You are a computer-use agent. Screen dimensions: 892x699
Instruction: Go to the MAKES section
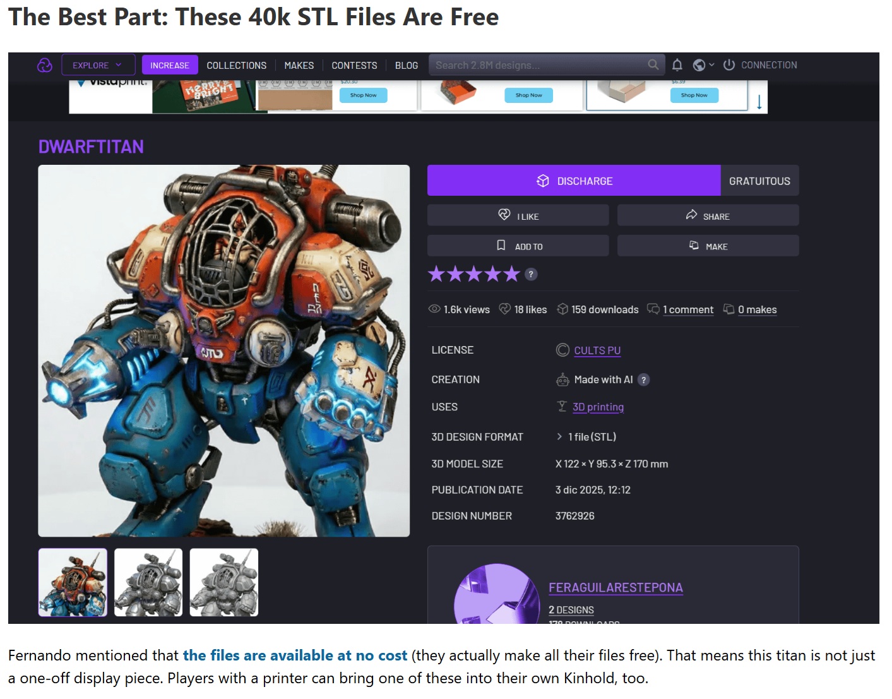(x=299, y=65)
